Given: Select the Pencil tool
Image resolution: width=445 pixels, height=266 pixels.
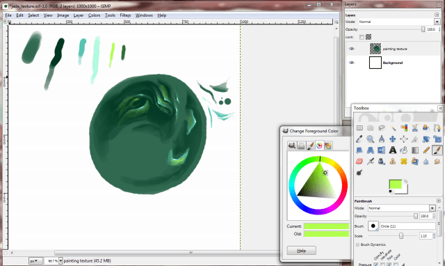Looking at the screenshot, I should click(426, 150).
